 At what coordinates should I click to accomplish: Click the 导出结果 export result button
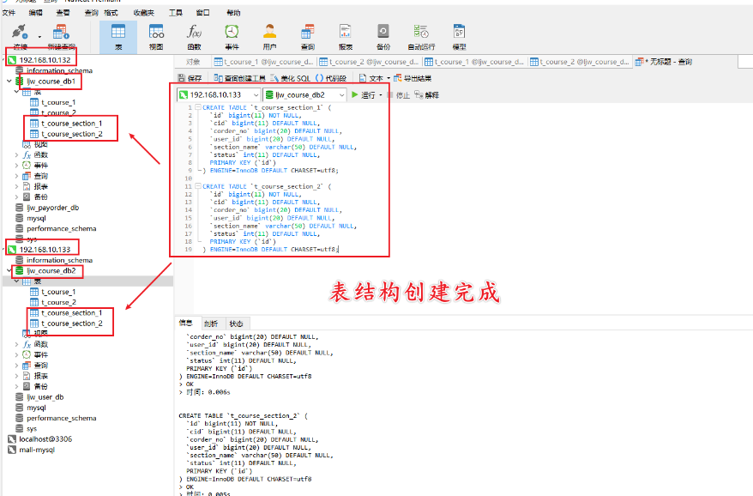coord(413,78)
